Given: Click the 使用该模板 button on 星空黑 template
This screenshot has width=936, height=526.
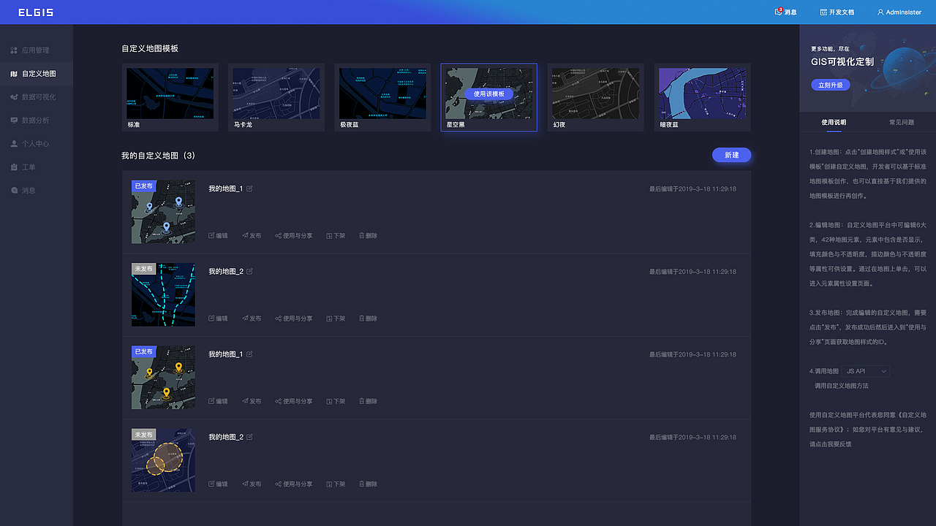Looking at the screenshot, I should [x=488, y=94].
